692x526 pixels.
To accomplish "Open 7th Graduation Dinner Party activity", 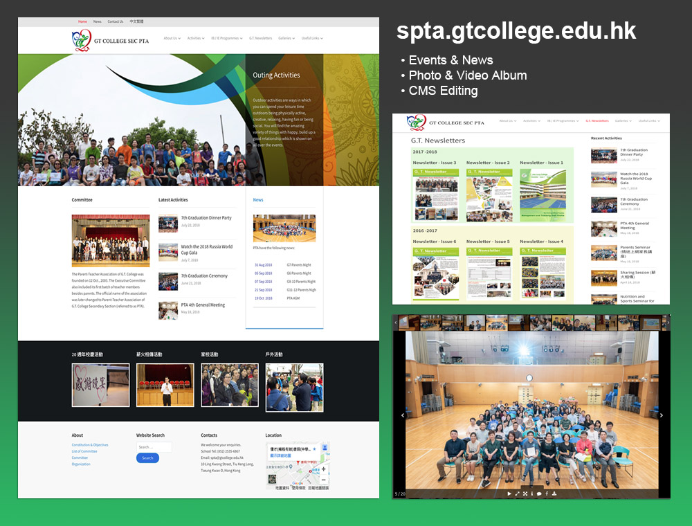I will (x=206, y=218).
